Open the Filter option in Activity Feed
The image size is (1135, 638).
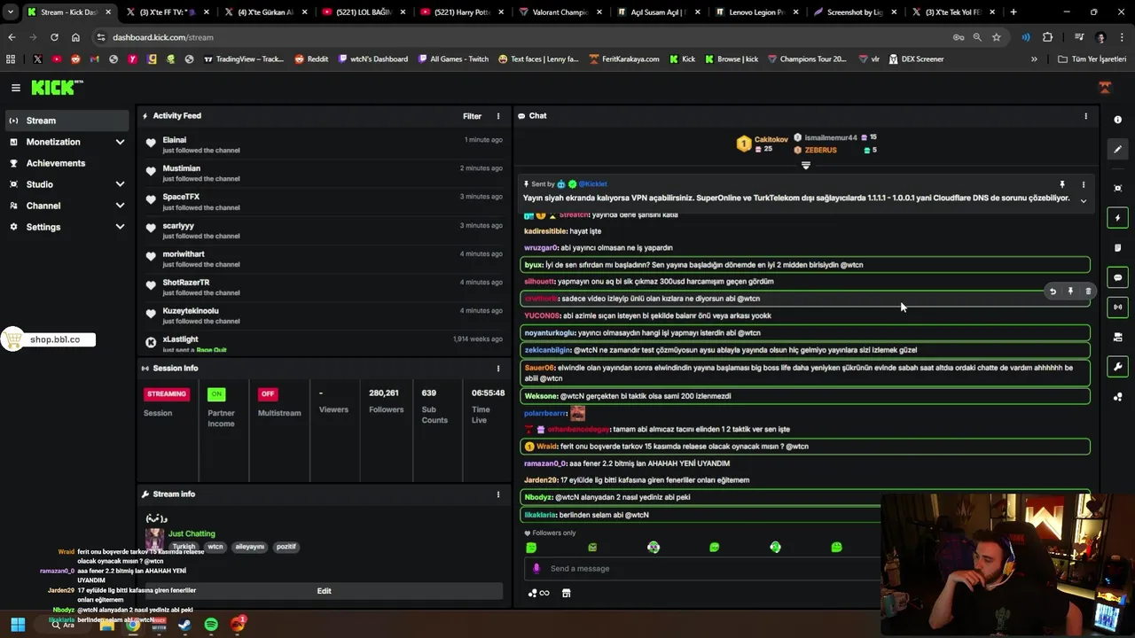472,116
